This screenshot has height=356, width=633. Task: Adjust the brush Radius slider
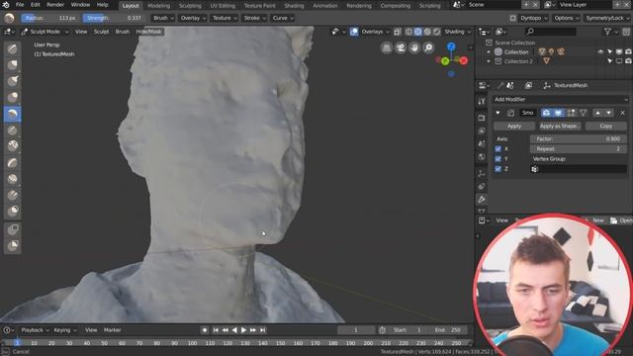tap(50, 18)
